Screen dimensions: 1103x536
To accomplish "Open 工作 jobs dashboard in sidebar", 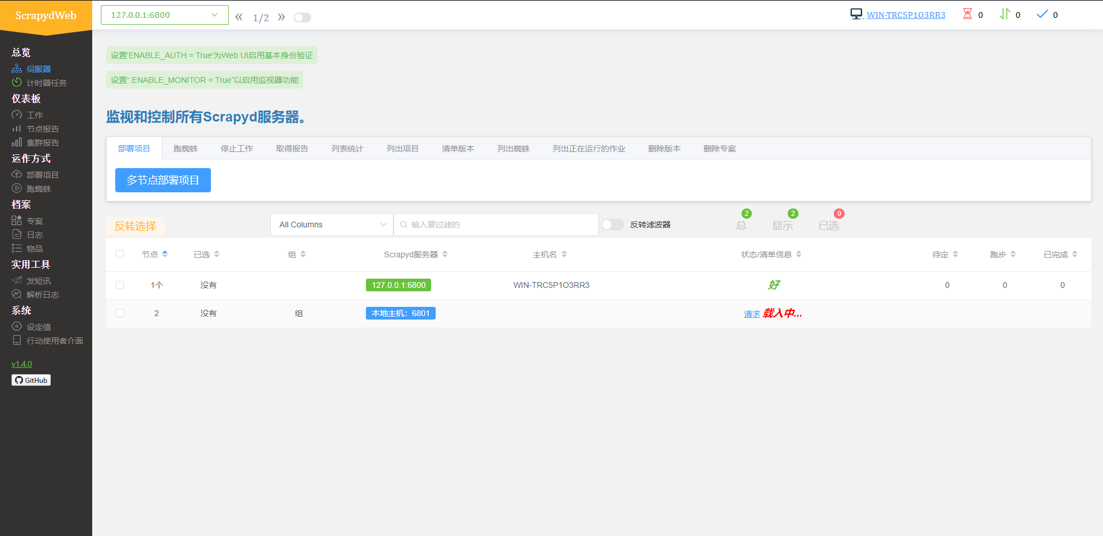I will click(28, 115).
